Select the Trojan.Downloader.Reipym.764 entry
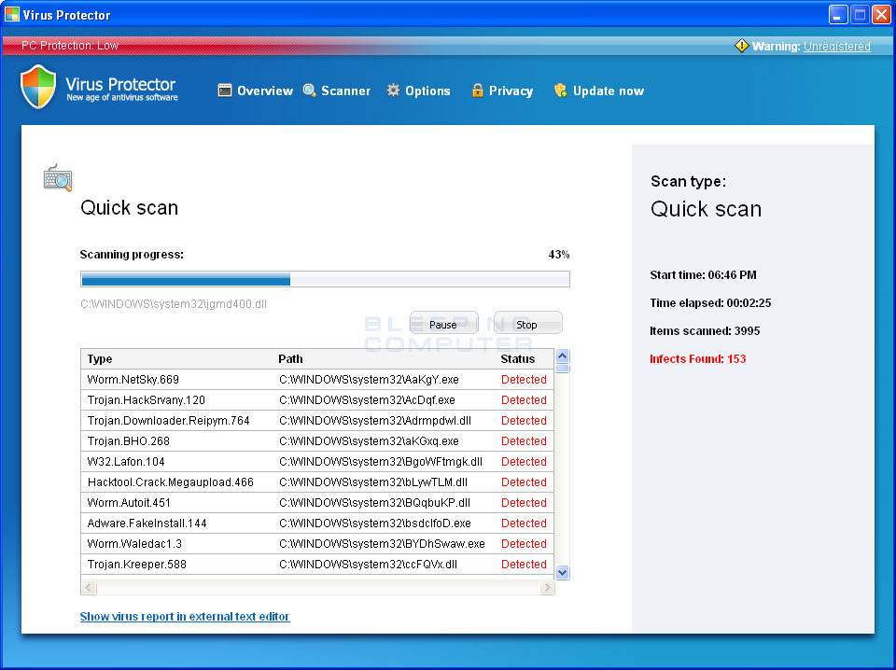 (x=317, y=421)
